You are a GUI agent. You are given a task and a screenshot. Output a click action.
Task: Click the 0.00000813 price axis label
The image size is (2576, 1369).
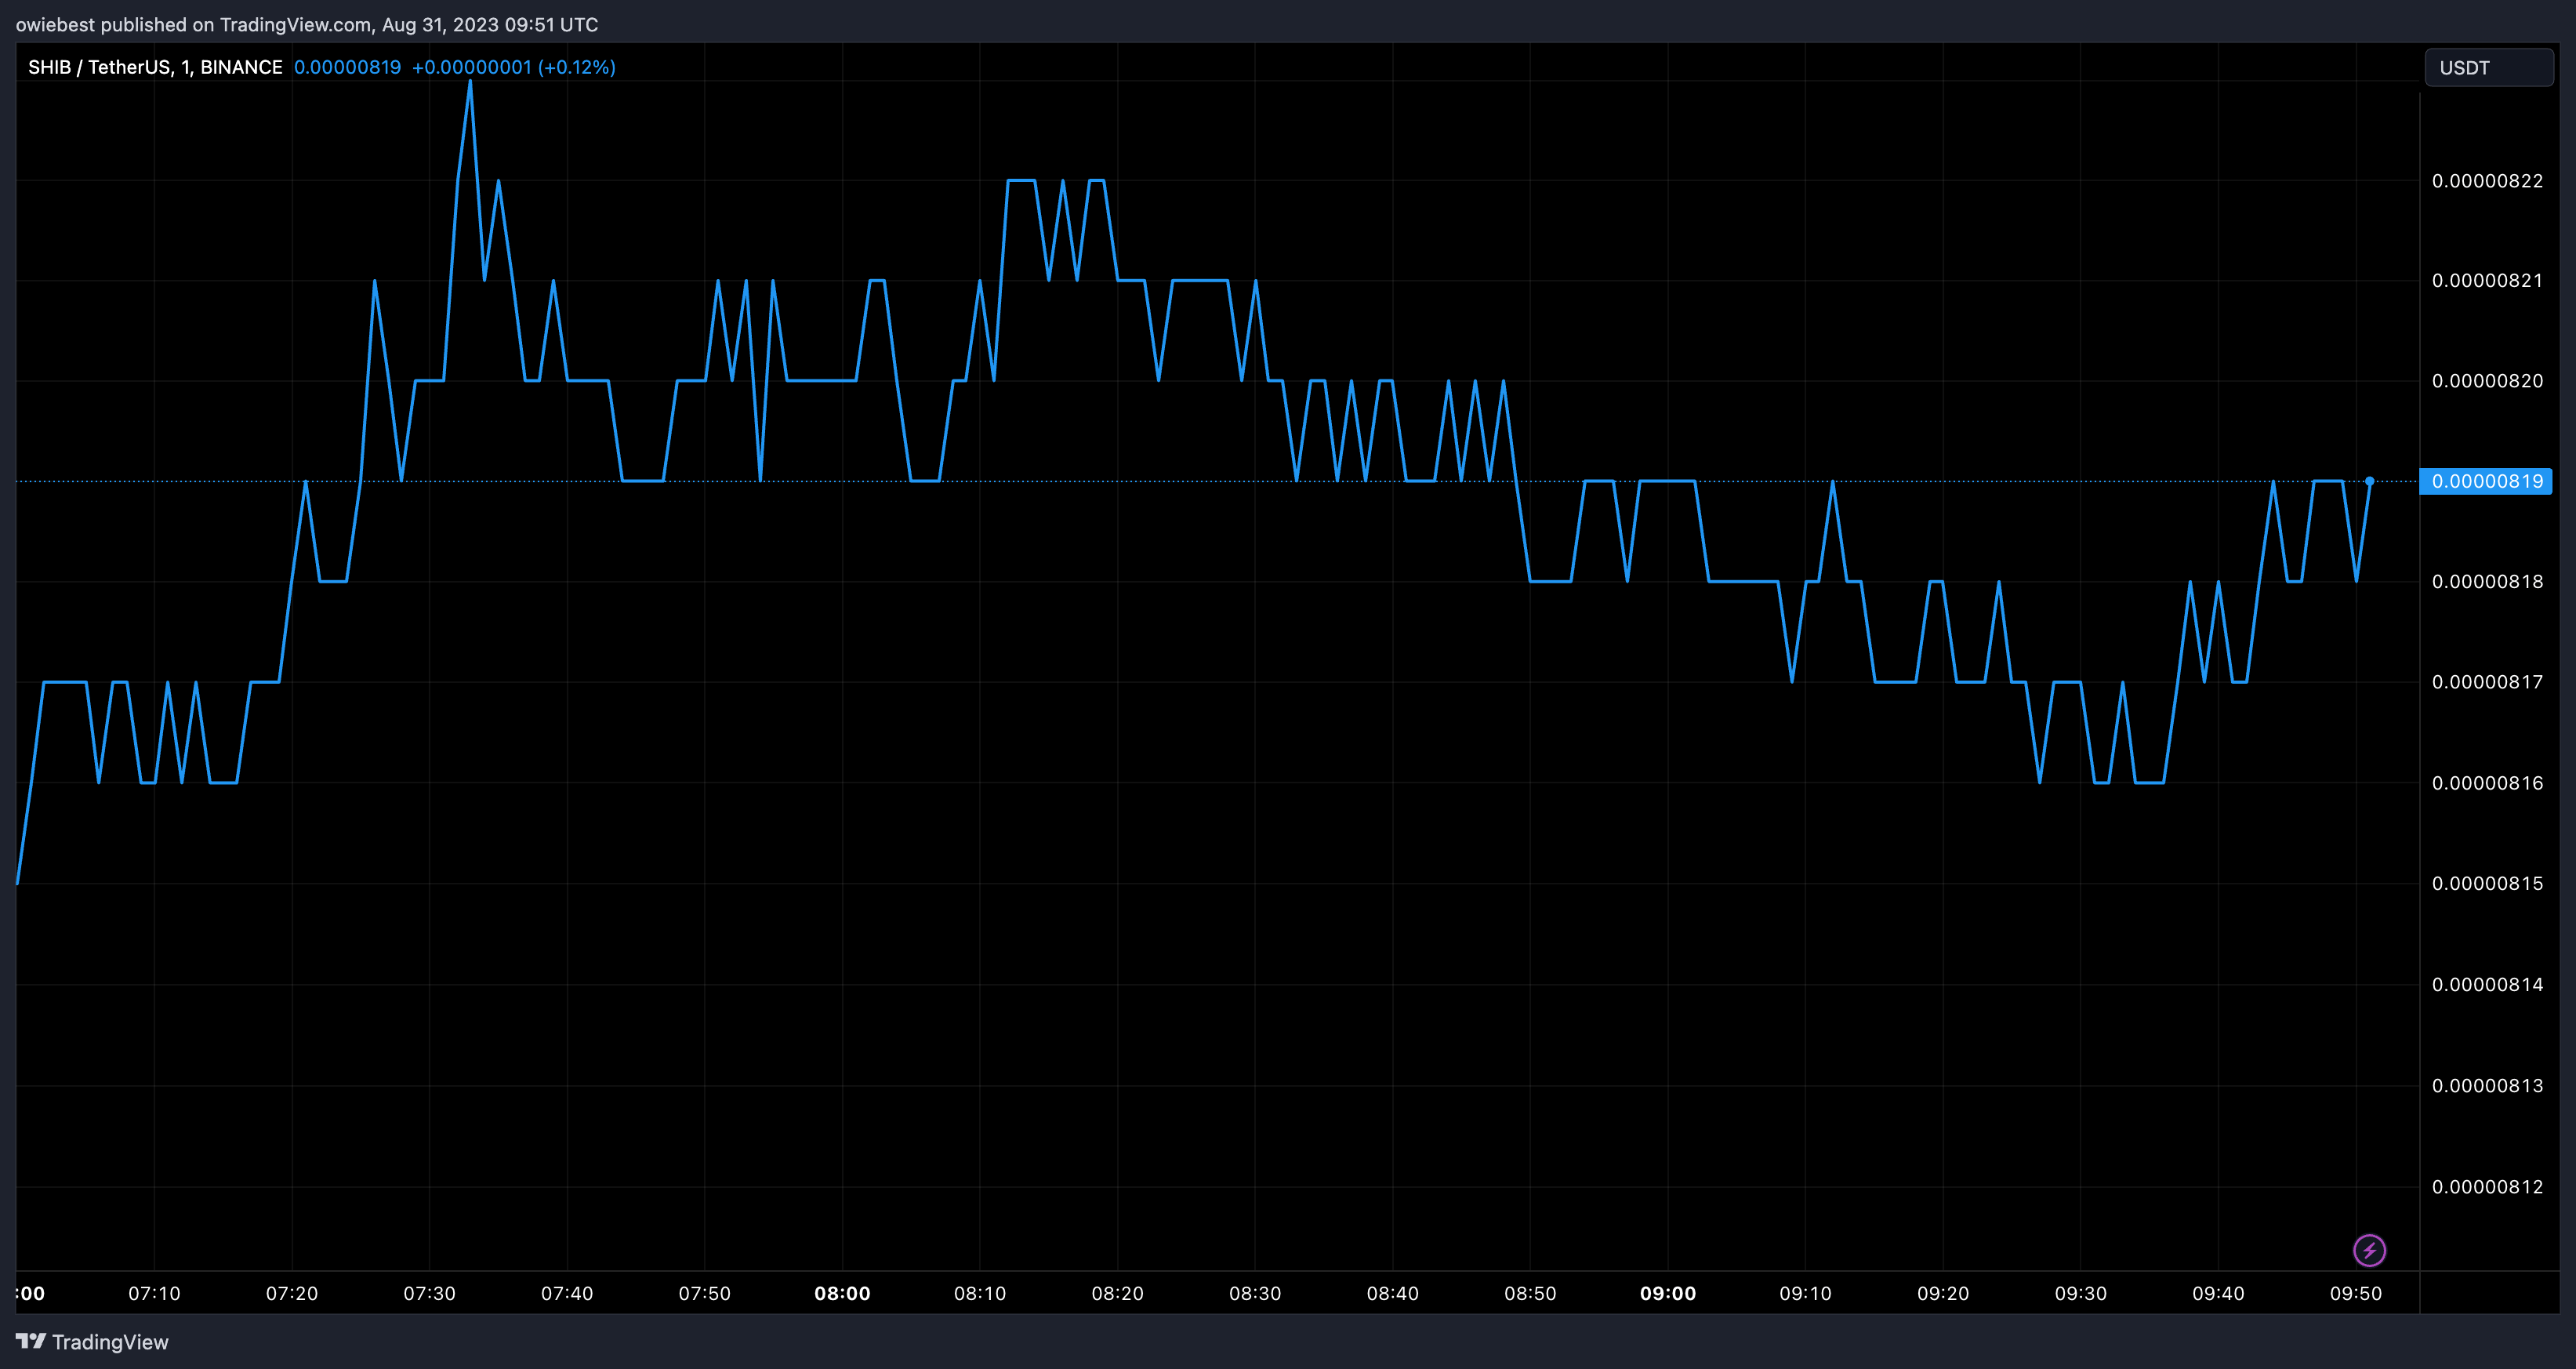pos(2487,1086)
